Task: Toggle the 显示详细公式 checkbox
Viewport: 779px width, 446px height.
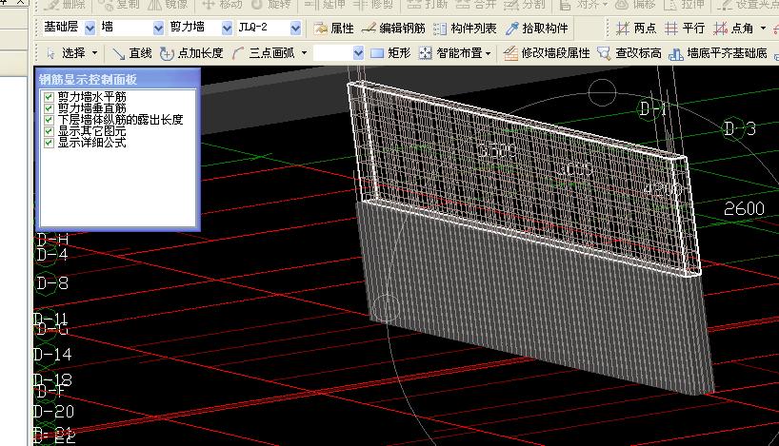Action: [x=49, y=143]
